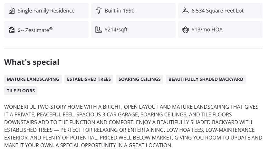Click the Zillow logo icon by Zestimate
269x152 pixels.
[x=12, y=30]
